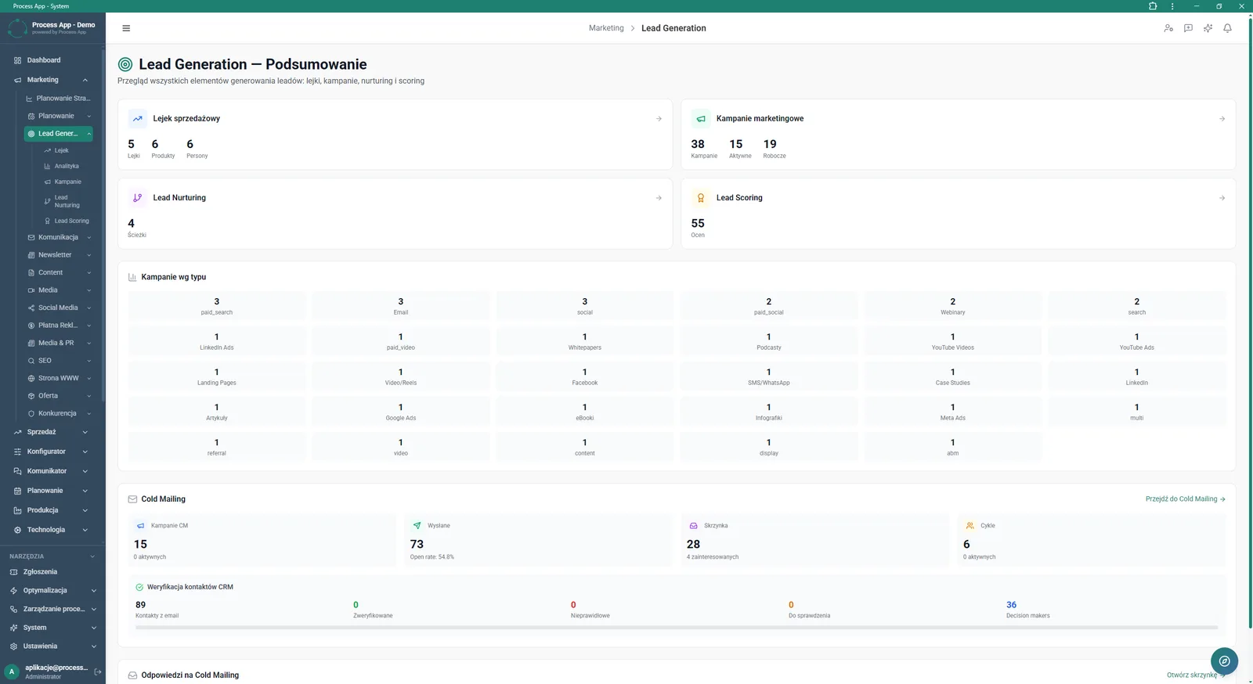Open the Lead Scoring card arrow
The width and height of the screenshot is (1253, 684).
click(x=1222, y=198)
